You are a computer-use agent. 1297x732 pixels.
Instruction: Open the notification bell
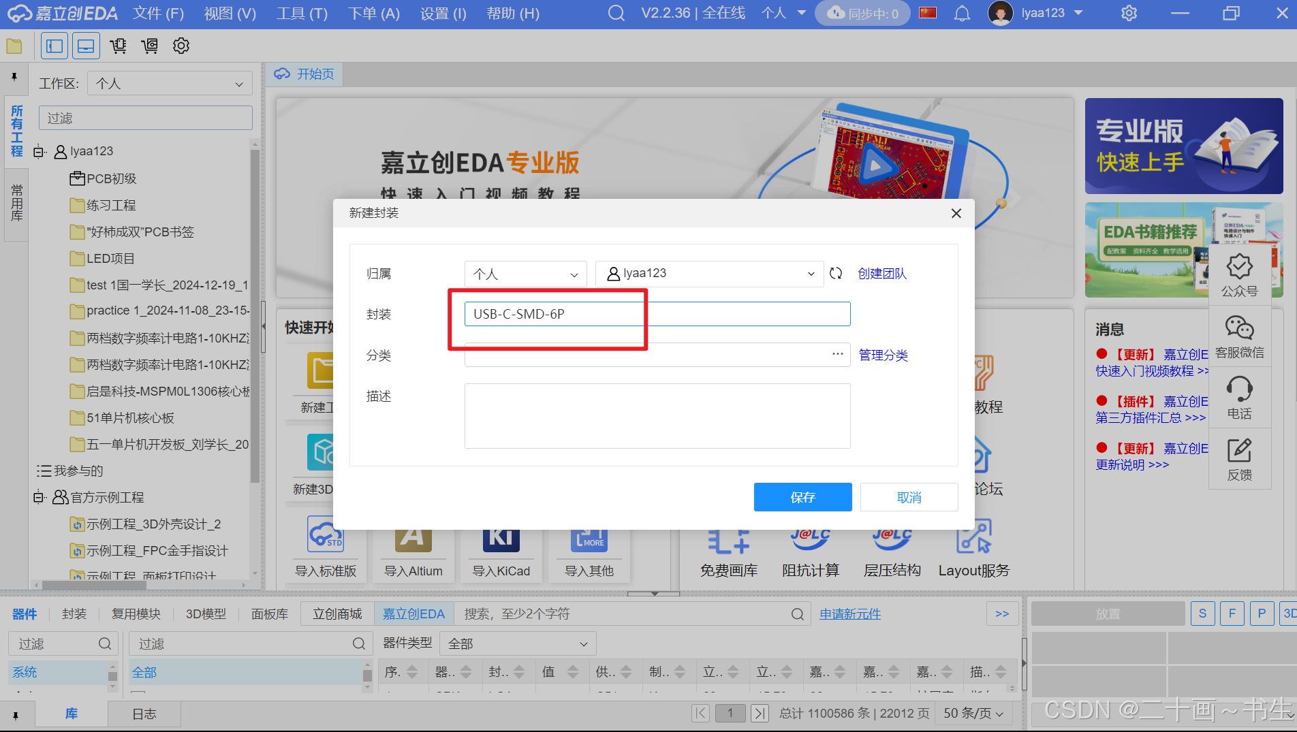pyautogui.click(x=962, y=14)
